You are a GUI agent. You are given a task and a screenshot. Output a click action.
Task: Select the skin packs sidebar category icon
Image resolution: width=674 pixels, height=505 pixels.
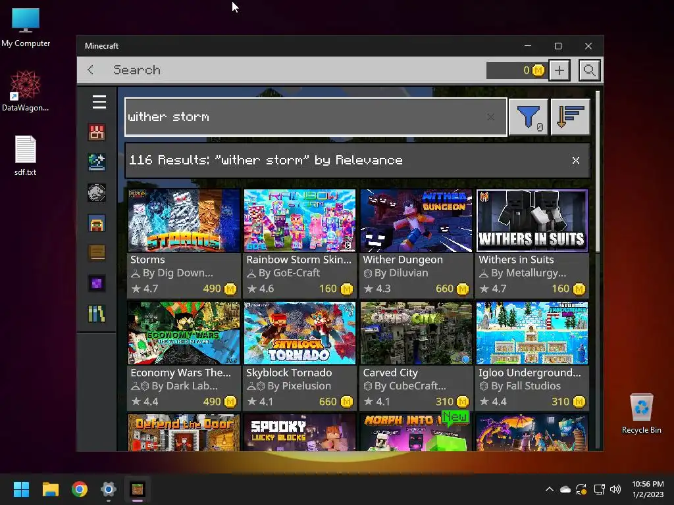tap(97, 132)
